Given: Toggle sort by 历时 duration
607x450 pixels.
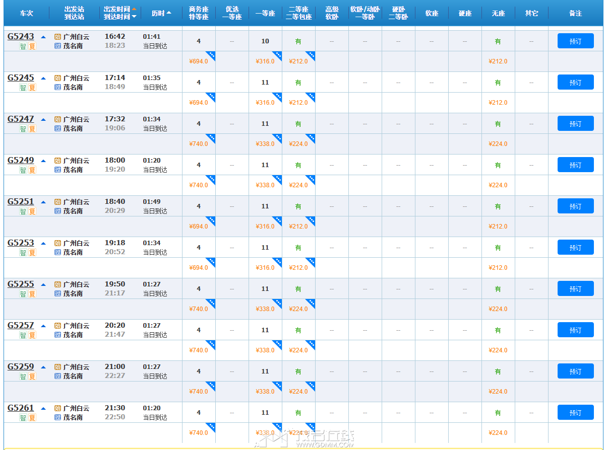Looking at the screenshot, I should (x=161, y=13).
